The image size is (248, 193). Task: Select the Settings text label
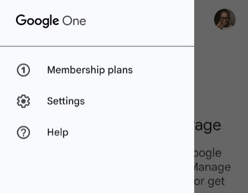point(66,101)
